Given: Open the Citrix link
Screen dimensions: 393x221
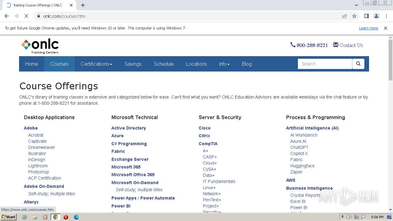Looking at the screenshot, I should 204,136.
